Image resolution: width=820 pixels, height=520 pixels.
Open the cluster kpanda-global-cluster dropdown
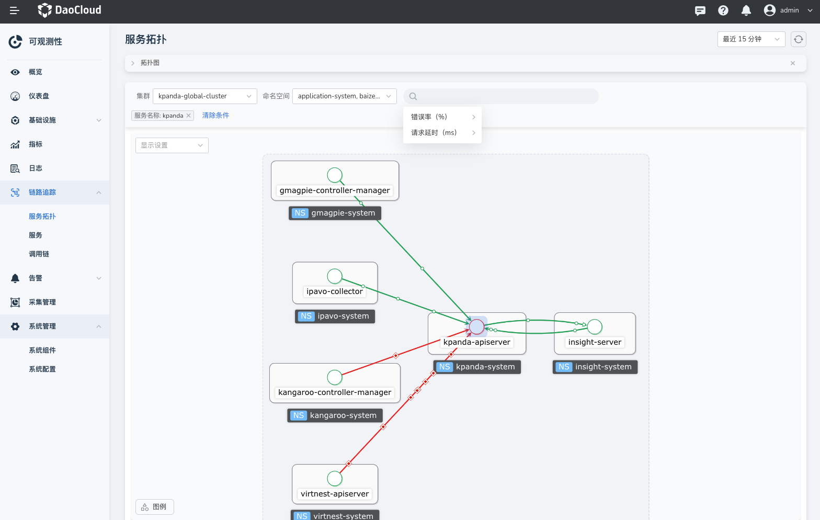[x=204, y=96]
